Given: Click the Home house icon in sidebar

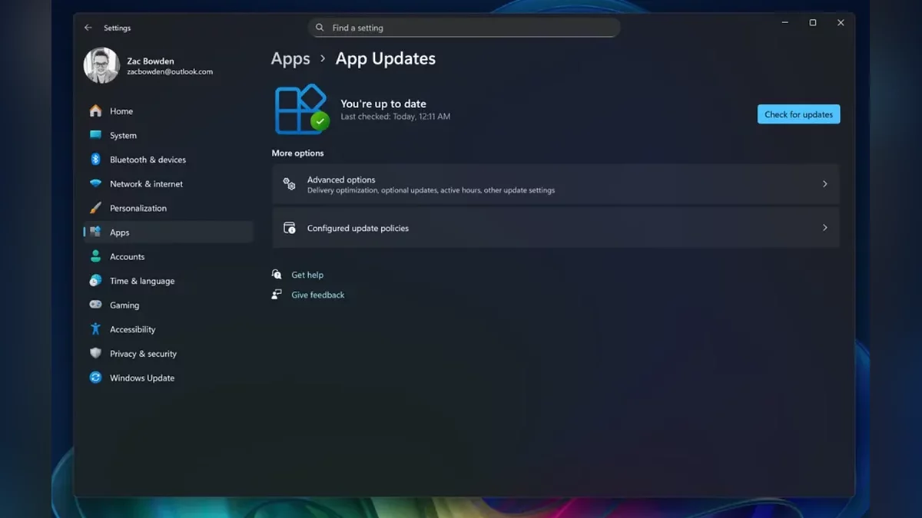Looking at the screenshot, I should 95,111.
